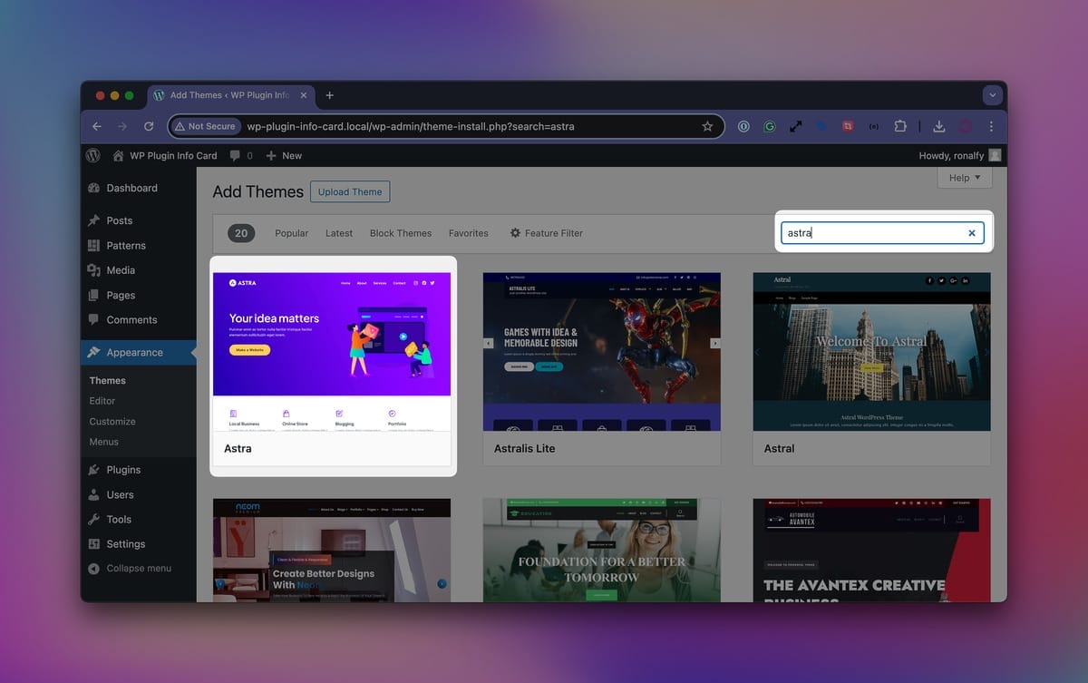Image resolution: width=1088 pixels, height=683 pixels.
Task: Select the Astra theme thumbnail
Action: tap(332, 350)
